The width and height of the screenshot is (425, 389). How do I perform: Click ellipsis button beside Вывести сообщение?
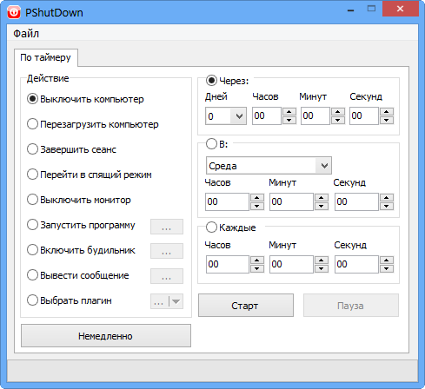point(167,276)
